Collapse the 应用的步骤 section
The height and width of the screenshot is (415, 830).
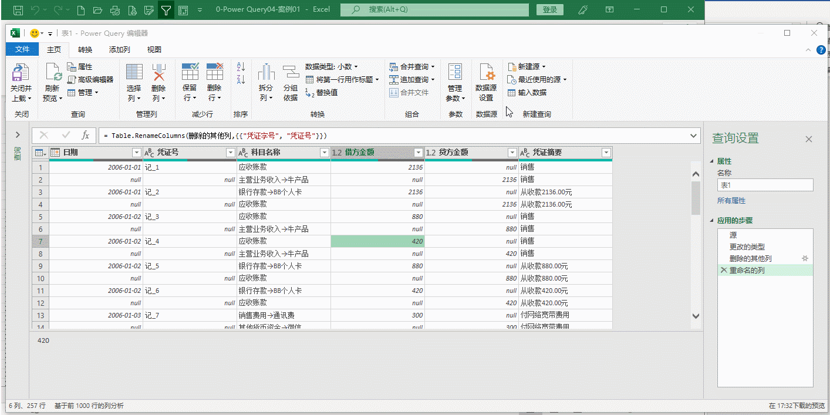[x=713, y=221]
